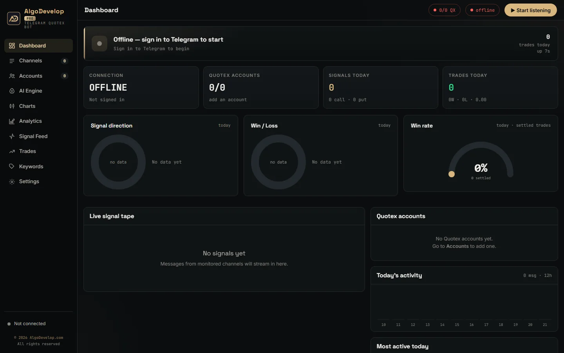Click the Trades Today card
564x353 pixels.
click(x=500, y=87)
